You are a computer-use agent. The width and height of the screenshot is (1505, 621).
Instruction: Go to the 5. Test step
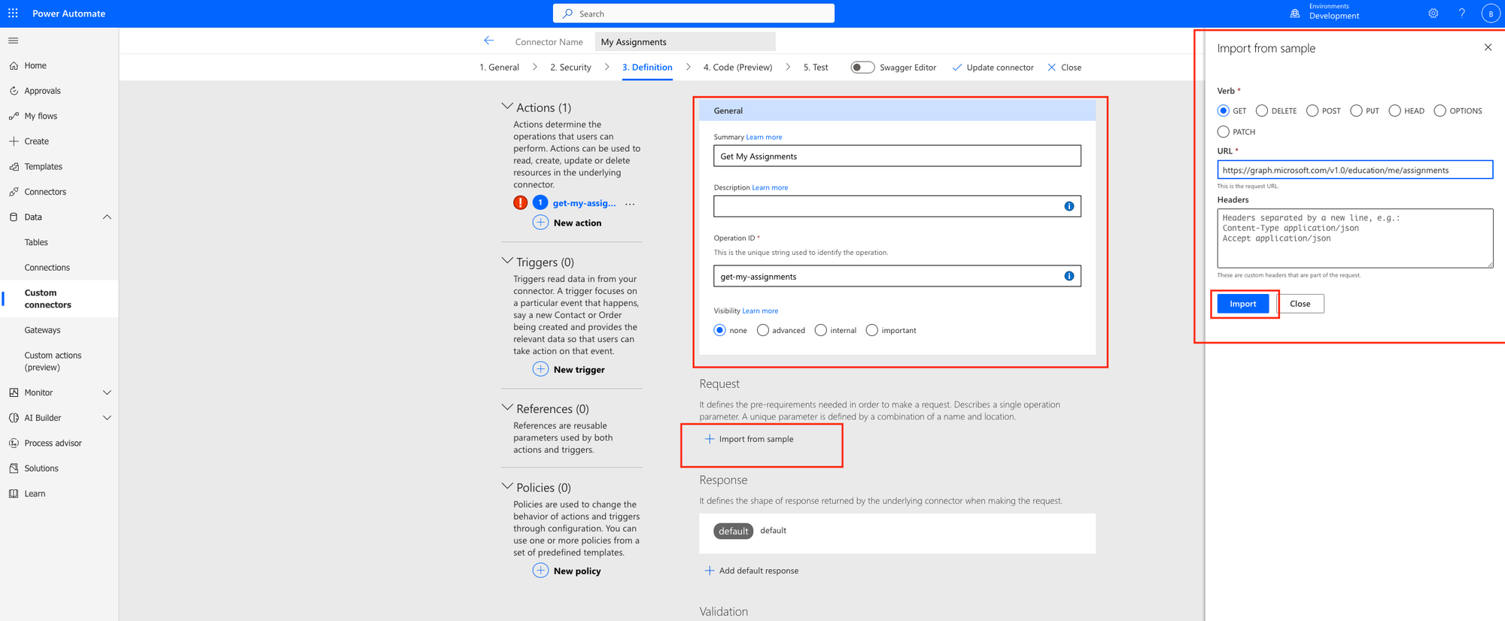pos(816,67)
